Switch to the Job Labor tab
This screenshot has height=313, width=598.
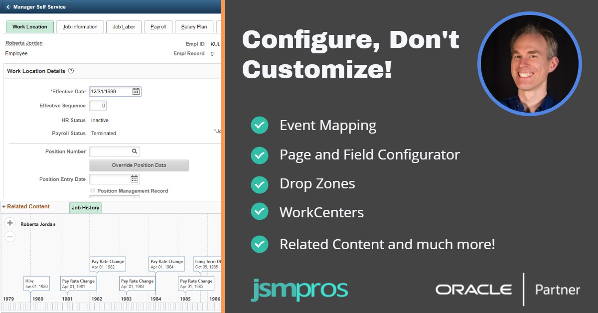(x=124, y=27)
